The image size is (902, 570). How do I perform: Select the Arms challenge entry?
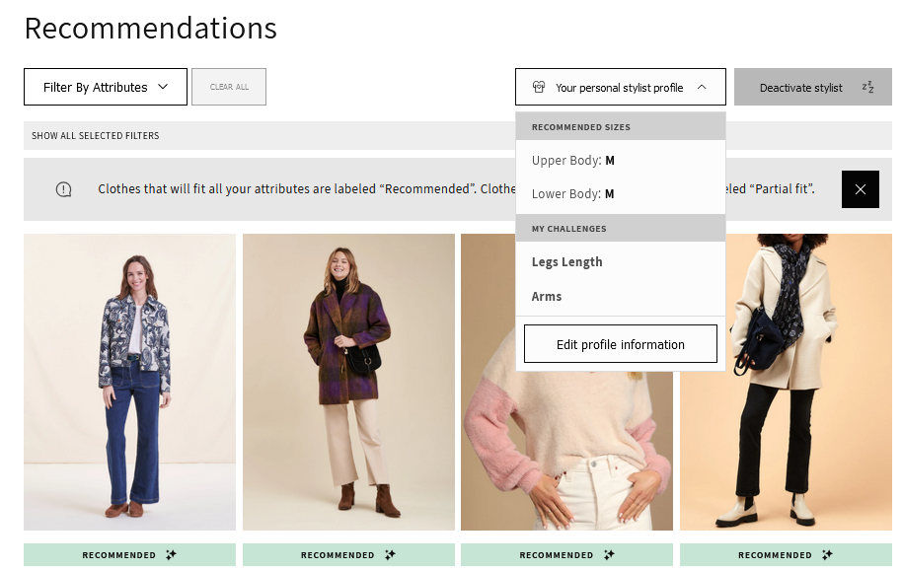547,296
